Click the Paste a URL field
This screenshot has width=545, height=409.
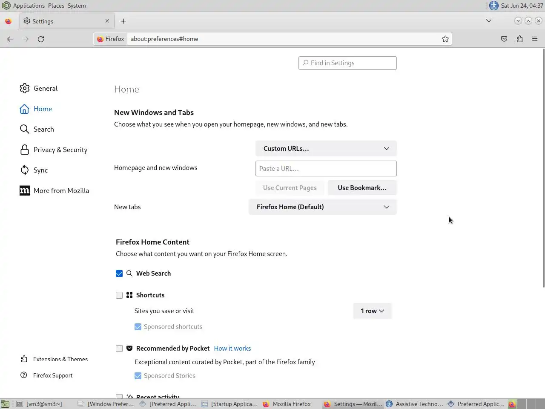pos(326,168)
